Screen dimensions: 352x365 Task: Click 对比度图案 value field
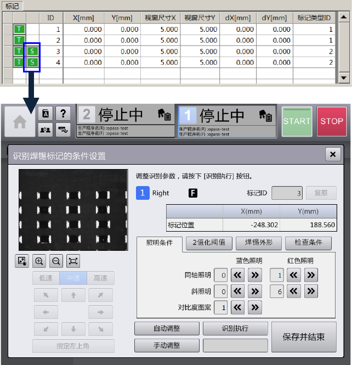tap(220, 307)
